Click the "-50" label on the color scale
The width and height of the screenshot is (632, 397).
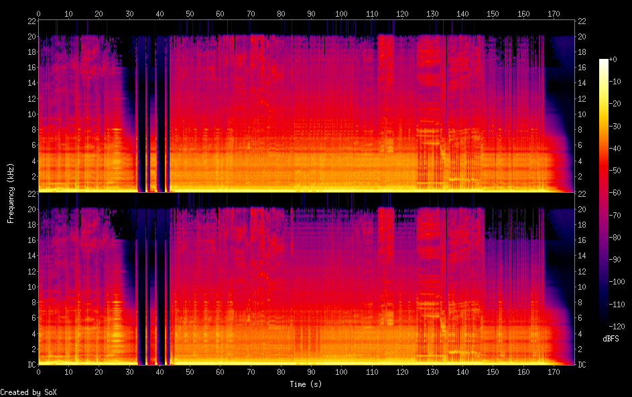pos(615,170)
